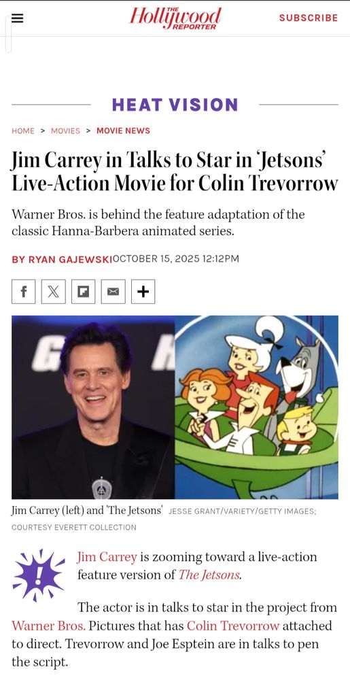Share article on X
Image resolution: width=350 pixels, height=680 pixels.
pyautogui.click(x=53, y=292)
